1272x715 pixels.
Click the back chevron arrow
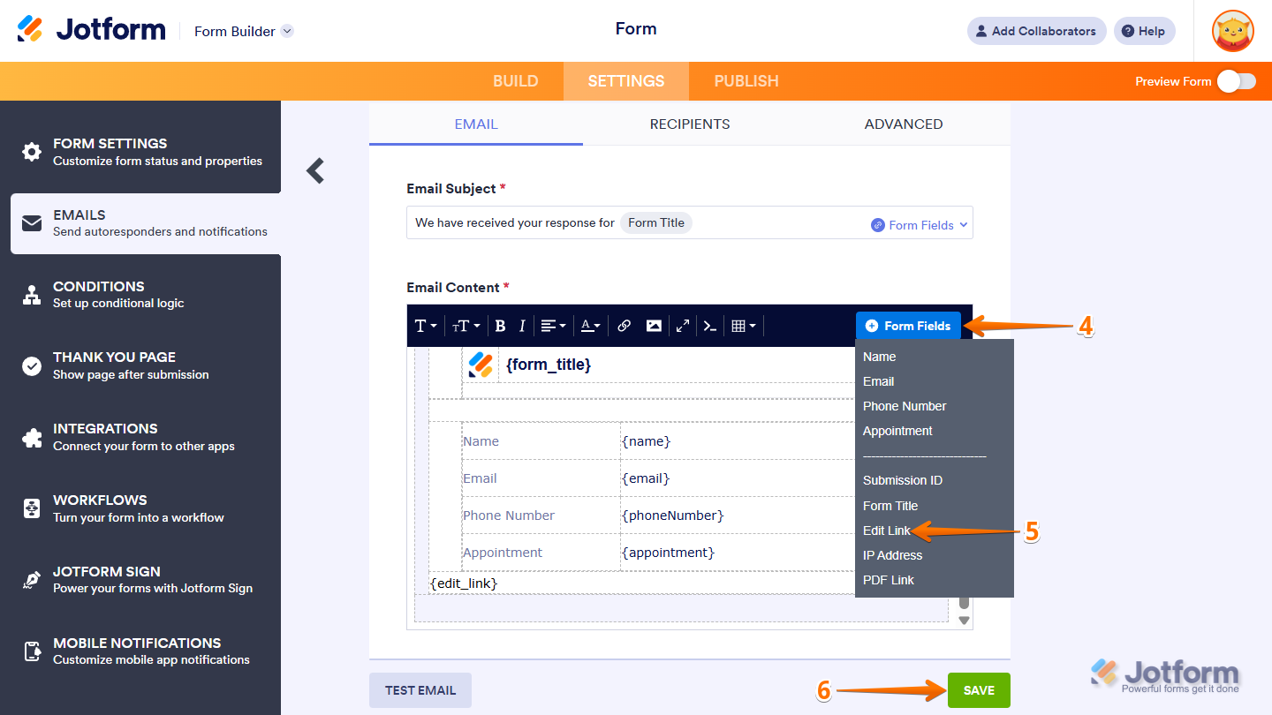point(315,170)
